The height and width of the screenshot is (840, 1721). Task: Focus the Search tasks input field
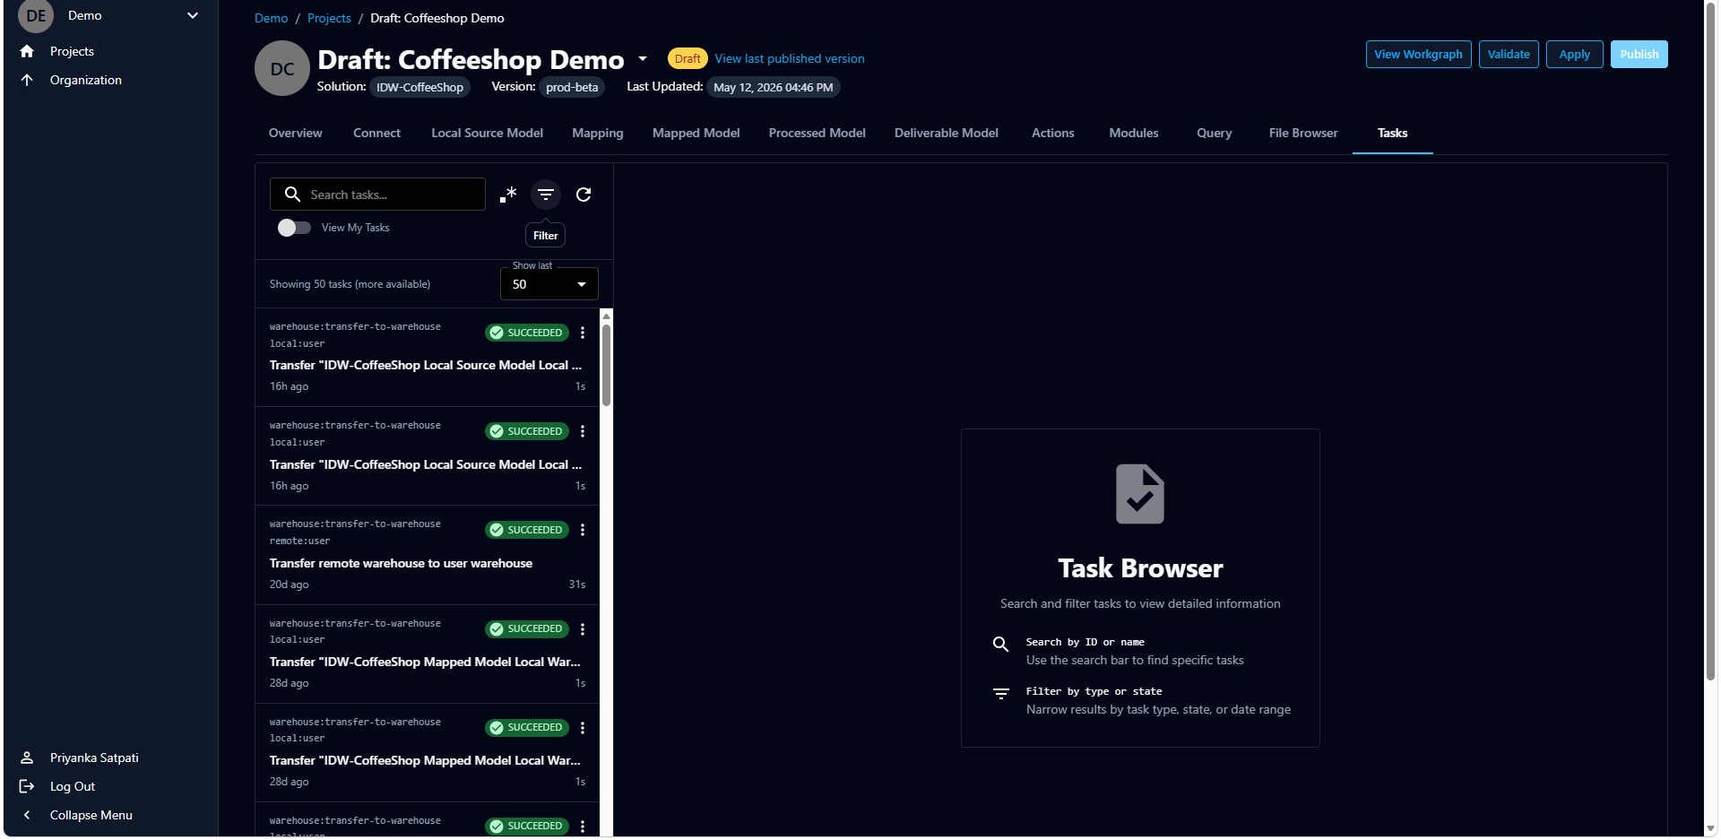tap(377, 194)
